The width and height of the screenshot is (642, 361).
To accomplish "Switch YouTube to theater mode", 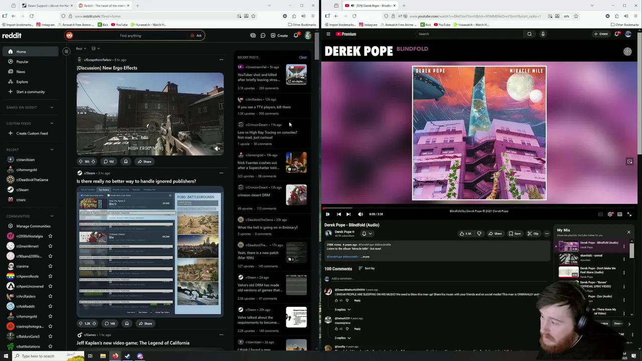I will 620,214.
